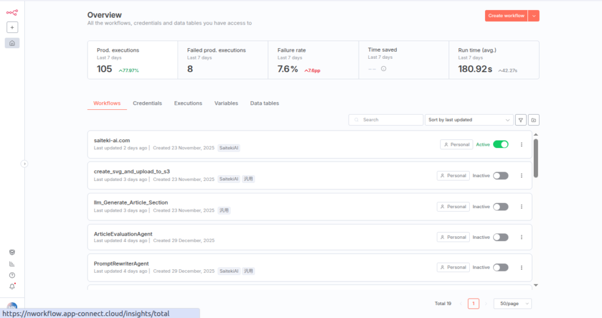Enable the ArticleEvaluationAgent workflow toggle
Viewport: 602px width, 318px height.
(x=500, y=237)
